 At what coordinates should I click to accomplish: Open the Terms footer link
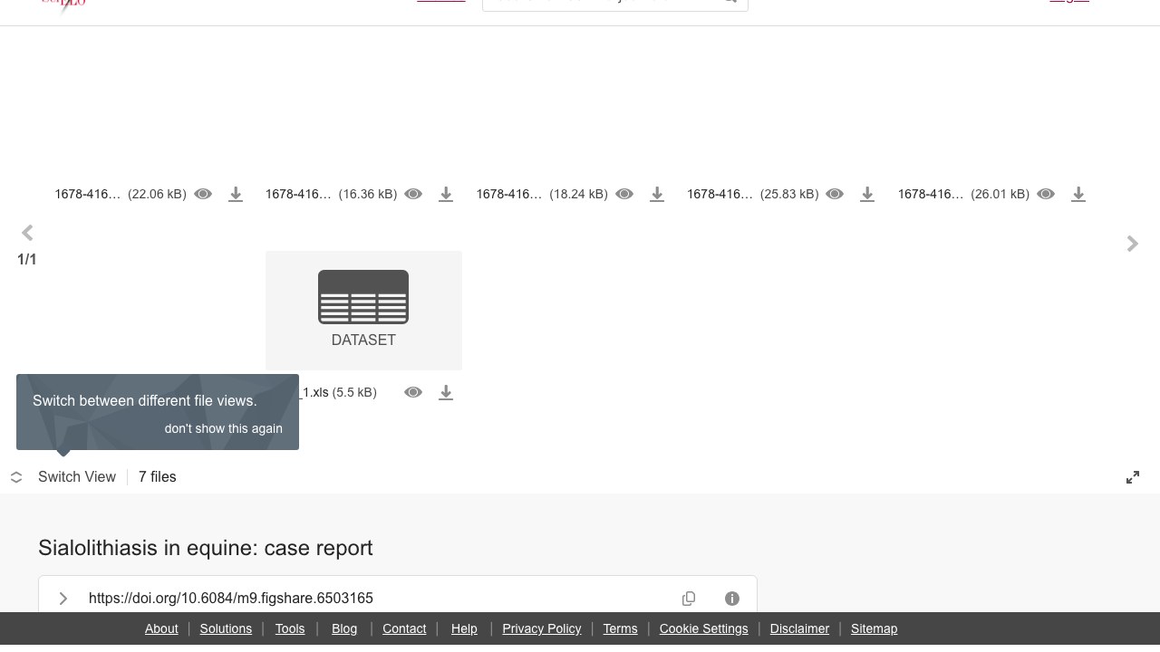tap(620, 628)
